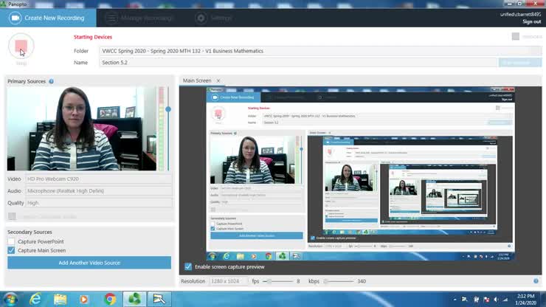Uncheck the Capture Main Screen checkbox
This screenshot has height=307, width=546.
(11, 250)
